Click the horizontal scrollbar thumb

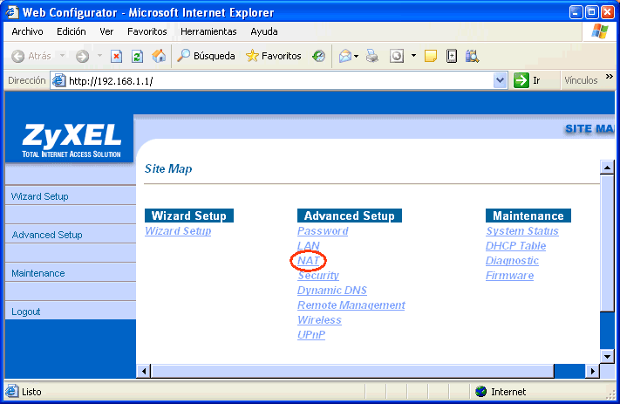pos(352,371)
